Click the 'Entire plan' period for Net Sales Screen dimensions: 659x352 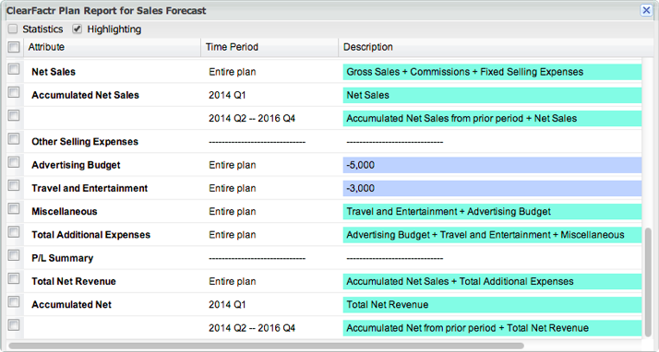232,72
